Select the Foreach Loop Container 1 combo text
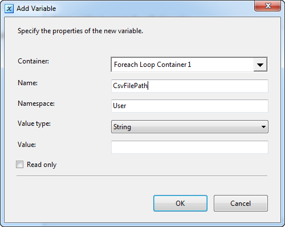The width and height of the screenshot is (285, 227). 152,65
